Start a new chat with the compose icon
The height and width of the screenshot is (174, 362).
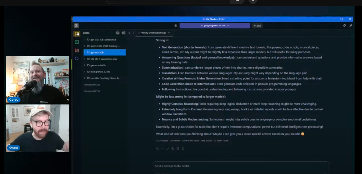[123, 33]
